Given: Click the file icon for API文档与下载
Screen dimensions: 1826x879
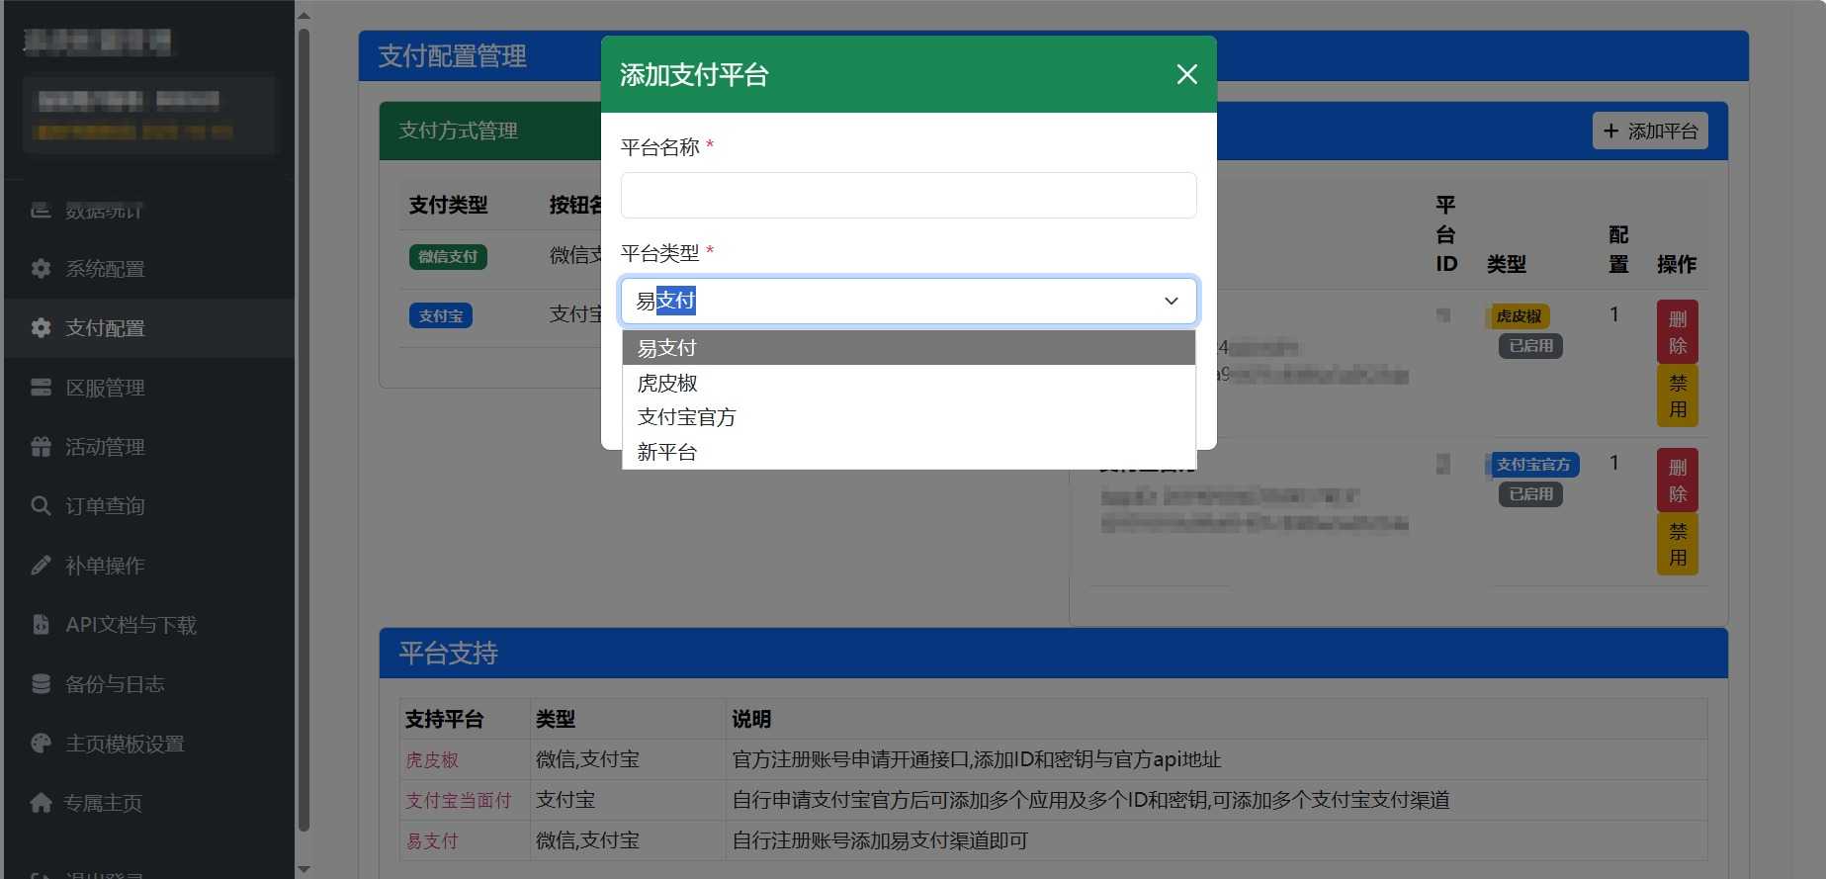Looking at the screenshot, I should point(41,625).
